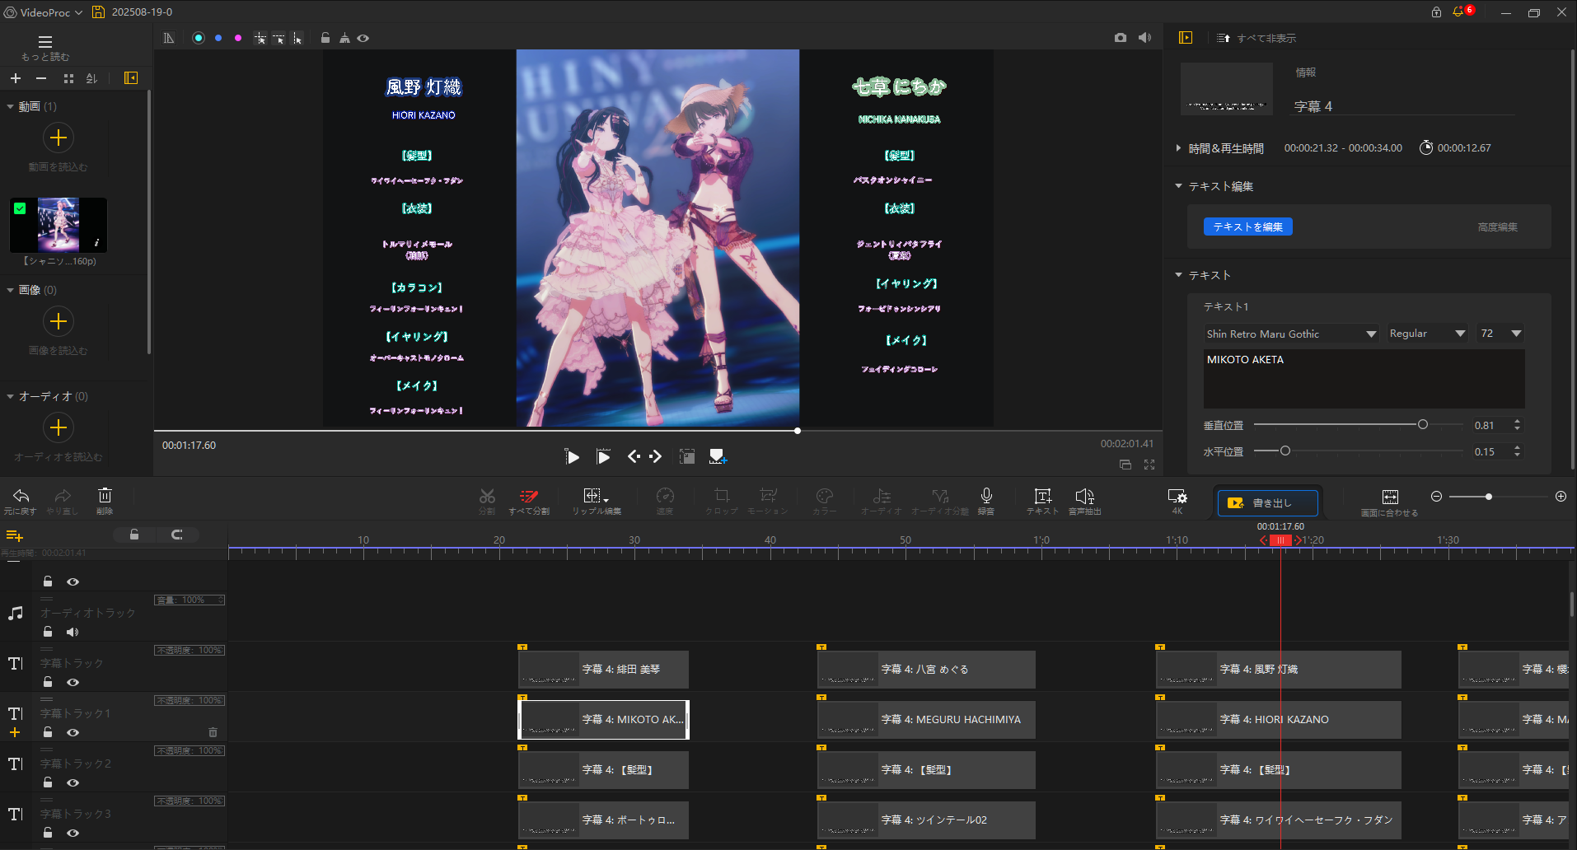Toggle timeline magnet snapping

[x=176, y=535]
